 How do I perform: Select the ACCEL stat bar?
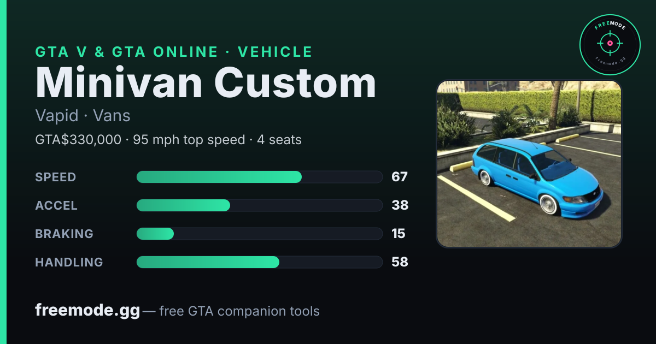point(259,205)
